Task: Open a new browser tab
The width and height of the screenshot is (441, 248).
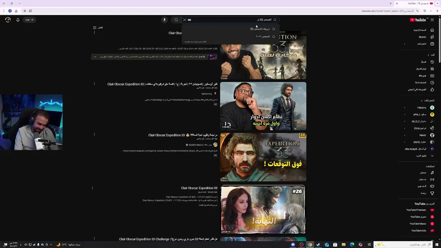Action: (x=390, y=3)
